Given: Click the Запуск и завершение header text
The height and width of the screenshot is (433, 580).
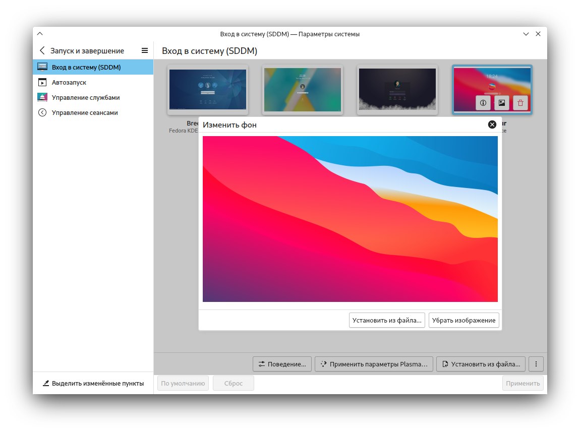Looking at the screenshot, I should 87,51.
